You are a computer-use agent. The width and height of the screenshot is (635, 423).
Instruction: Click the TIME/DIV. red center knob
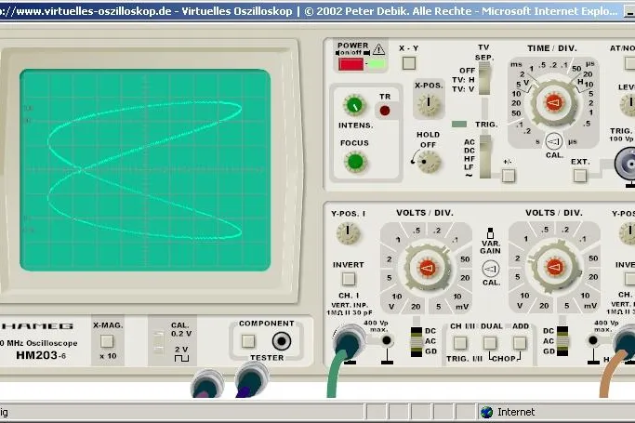[553, 103]
